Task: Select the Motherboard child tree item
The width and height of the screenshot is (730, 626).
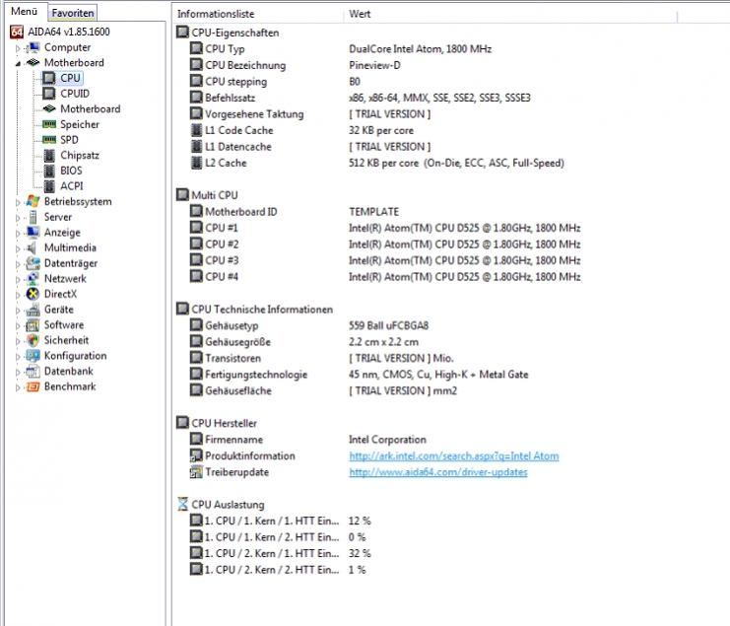Action: point(91,109)
